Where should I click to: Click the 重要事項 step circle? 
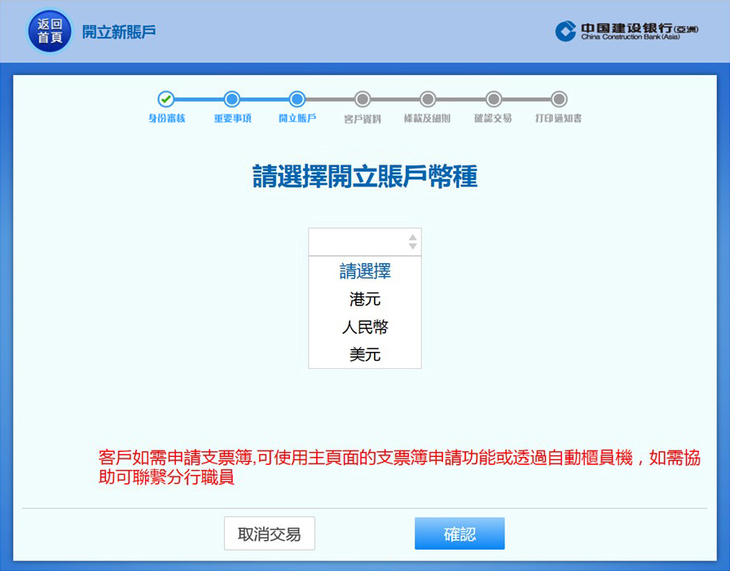[232, 99]
